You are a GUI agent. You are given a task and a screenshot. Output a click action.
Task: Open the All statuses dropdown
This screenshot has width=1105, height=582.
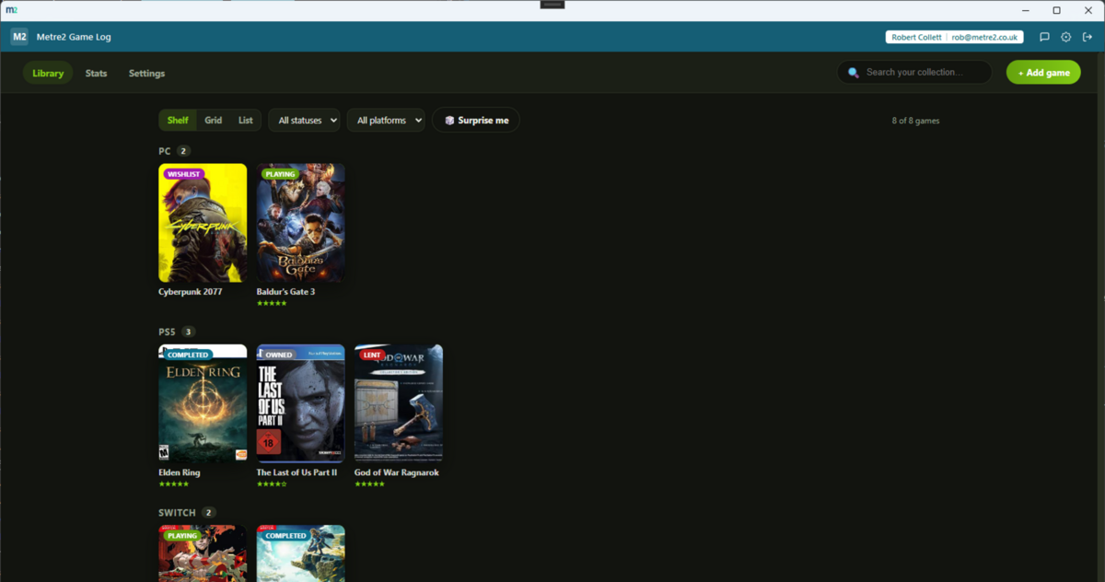point(304,120)
